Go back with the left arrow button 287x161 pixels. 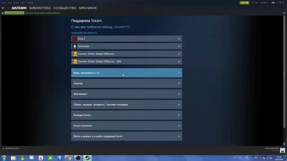click(x=3, y=8)
